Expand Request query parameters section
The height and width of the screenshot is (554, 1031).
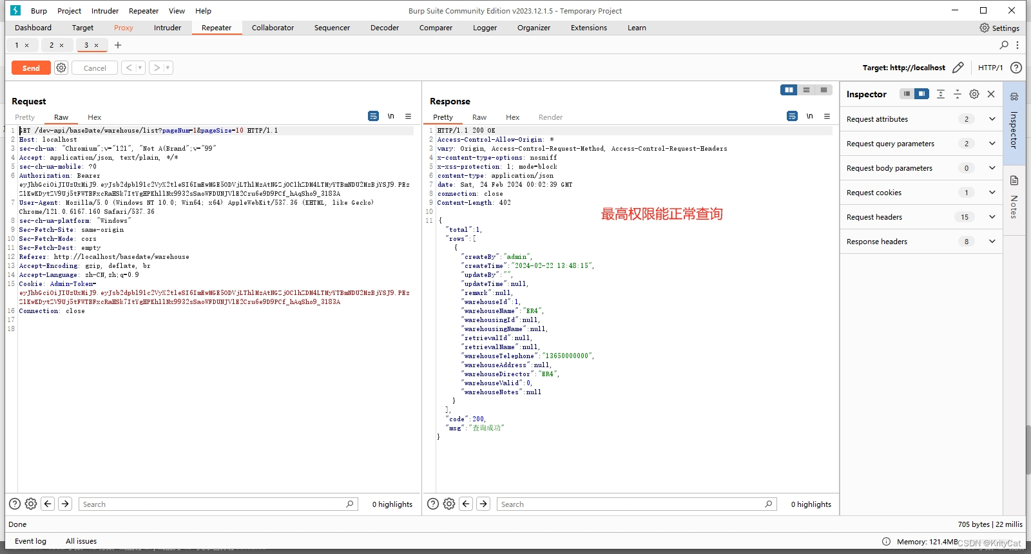click(921, 144)
